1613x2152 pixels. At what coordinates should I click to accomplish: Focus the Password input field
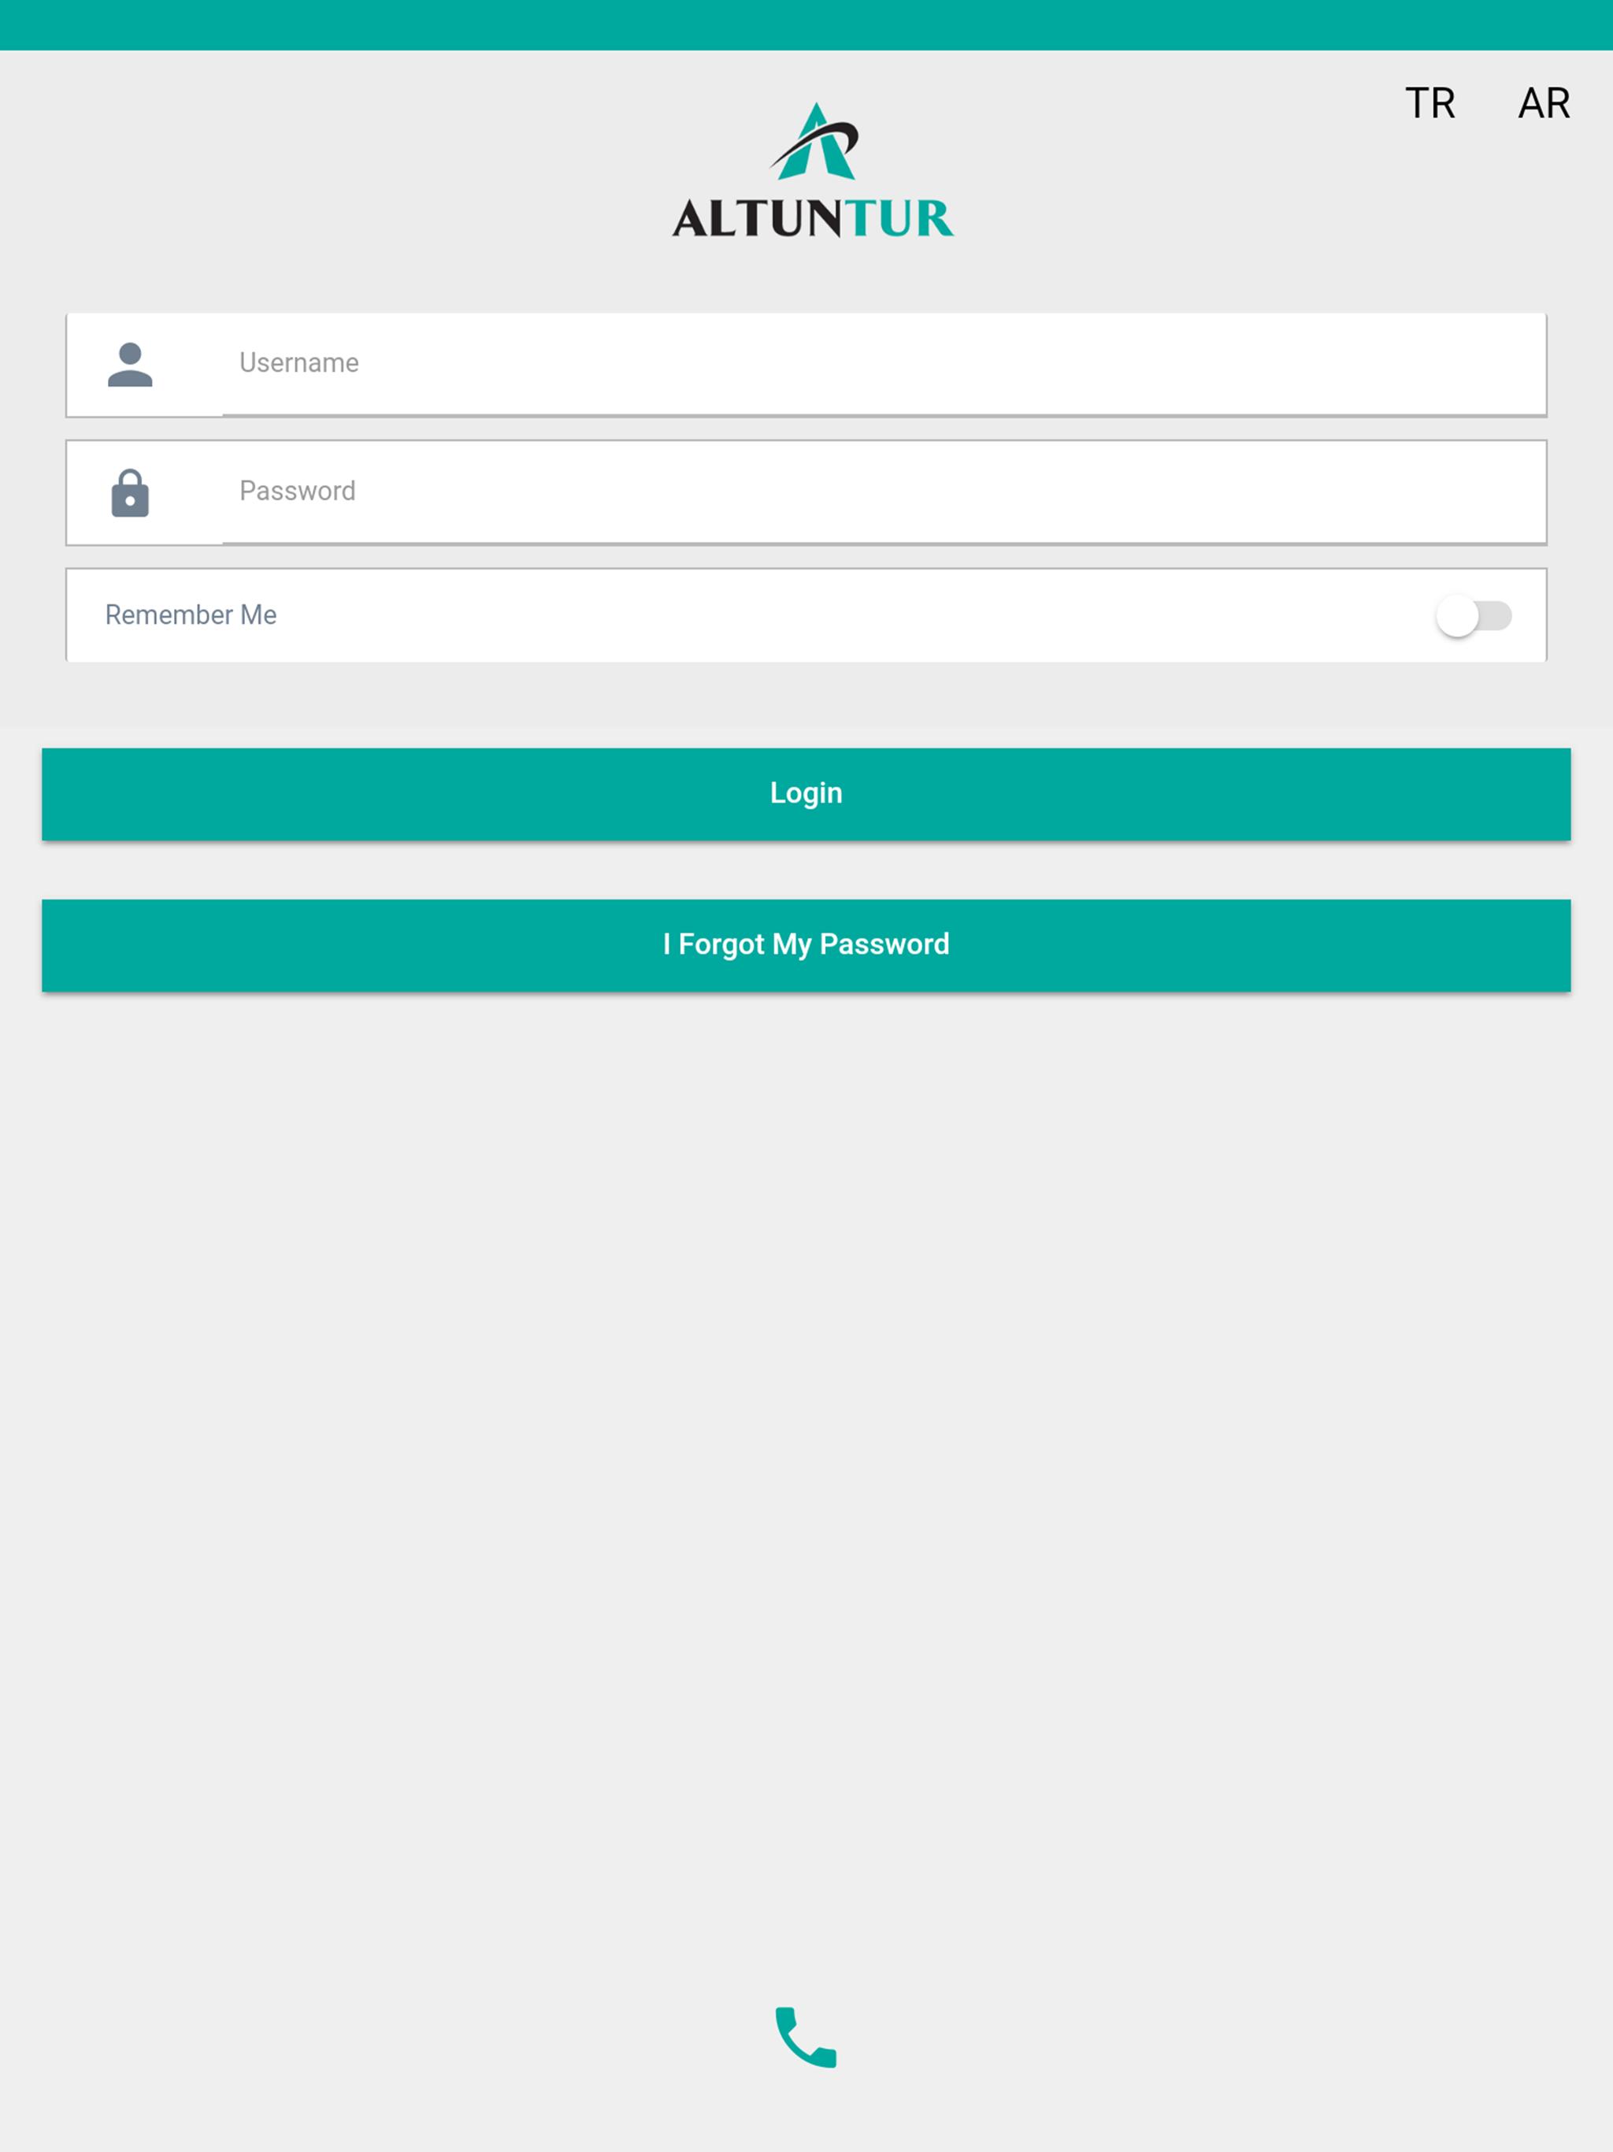[x=884, y=492]
